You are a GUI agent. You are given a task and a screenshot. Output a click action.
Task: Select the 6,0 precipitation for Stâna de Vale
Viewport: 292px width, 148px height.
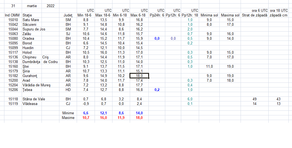(190, 99)
